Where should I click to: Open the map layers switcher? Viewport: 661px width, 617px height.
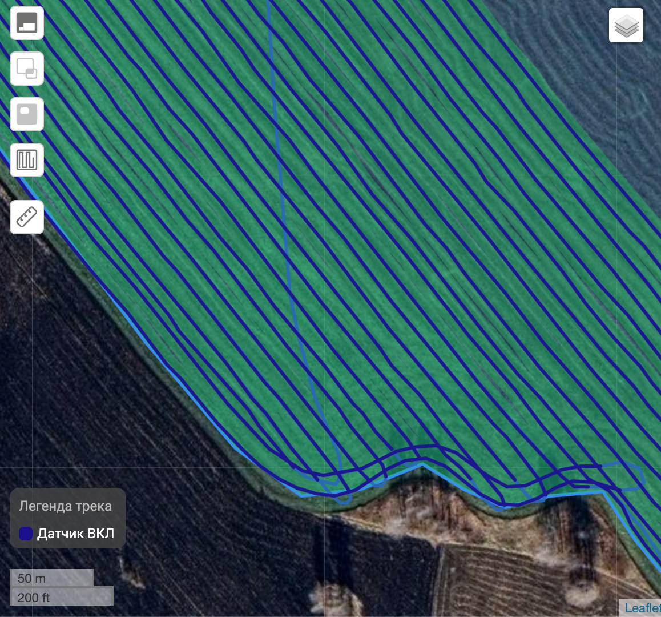click(626, 26)
